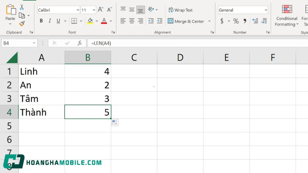Select Top Align icon

[x=123, y=9]
